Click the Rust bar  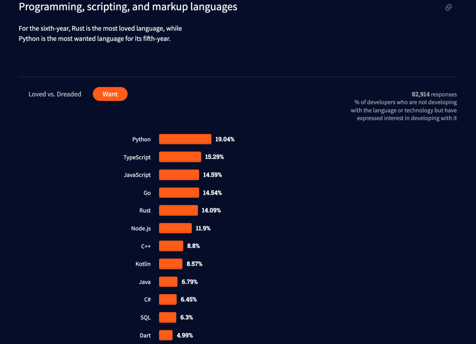[x=178, y=210]
